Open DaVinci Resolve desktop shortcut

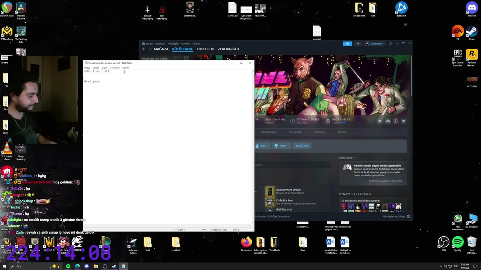tap(21, 10)
